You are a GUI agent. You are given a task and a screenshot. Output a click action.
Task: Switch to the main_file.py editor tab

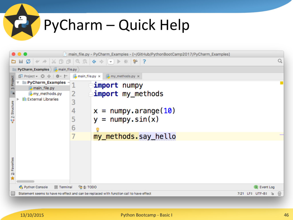(x=87, y=76)
